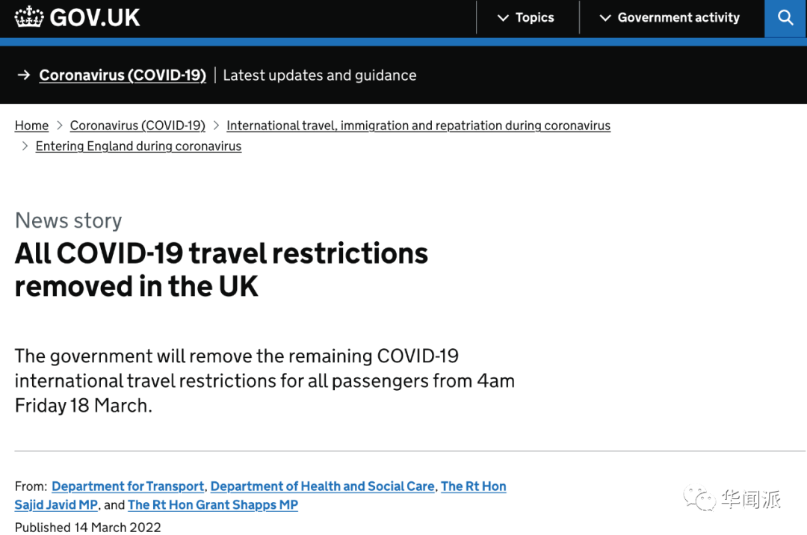Open Coronavirus (COVID-19) breadcrumb link
This screenshot has height=535, width=807.
tap(137, 126)
